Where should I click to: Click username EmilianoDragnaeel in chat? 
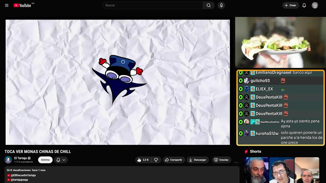[x=274, y=72]
